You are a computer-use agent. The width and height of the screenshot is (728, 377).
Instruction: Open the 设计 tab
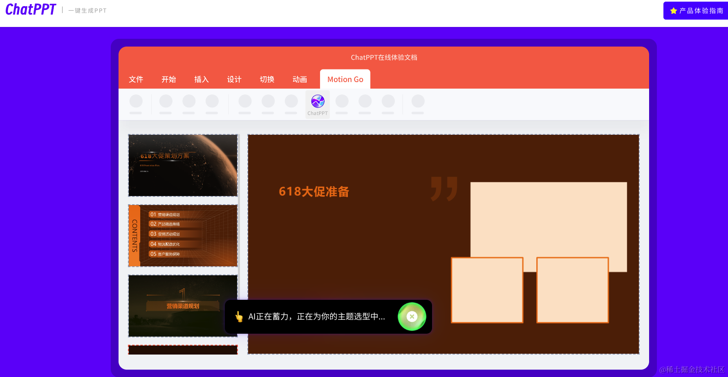click(234, 79)
